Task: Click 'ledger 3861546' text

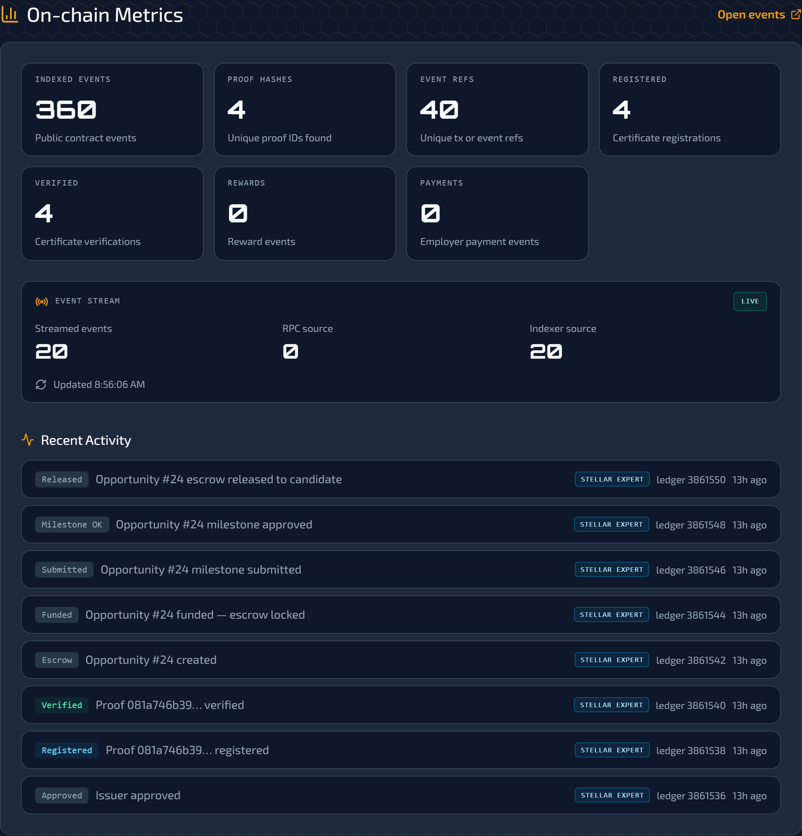Action: click(x=690, y=570)
